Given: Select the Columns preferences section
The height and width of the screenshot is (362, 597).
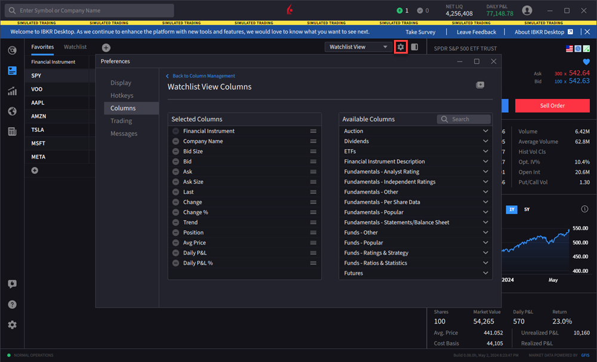Looking at the screenshot, I should 131,108.
